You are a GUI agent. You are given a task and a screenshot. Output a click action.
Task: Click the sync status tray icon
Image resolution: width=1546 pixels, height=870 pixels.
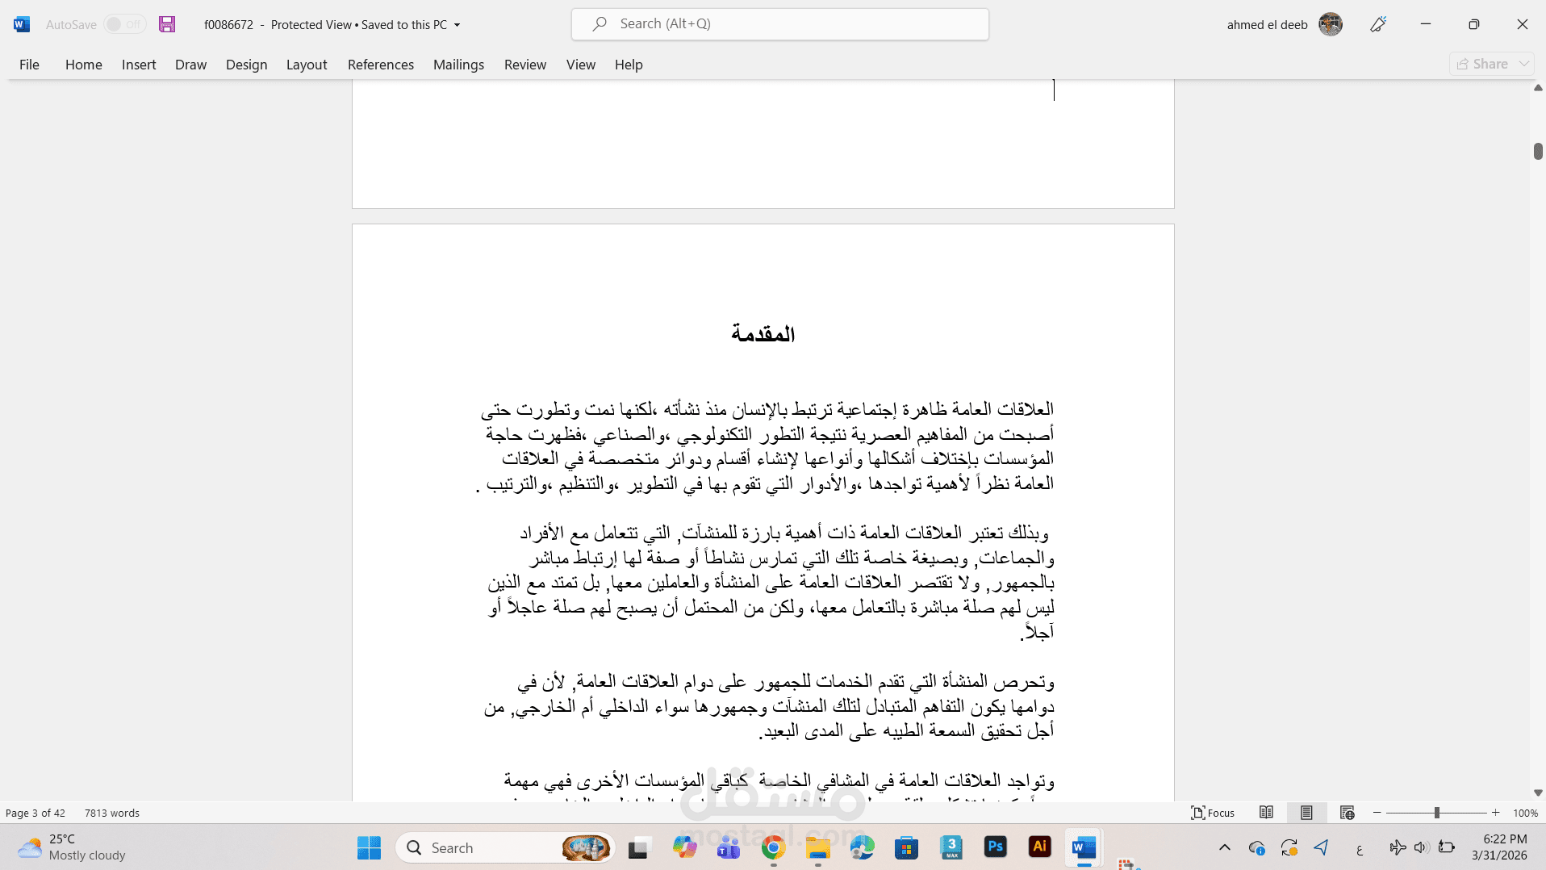tap(1289, 847)
